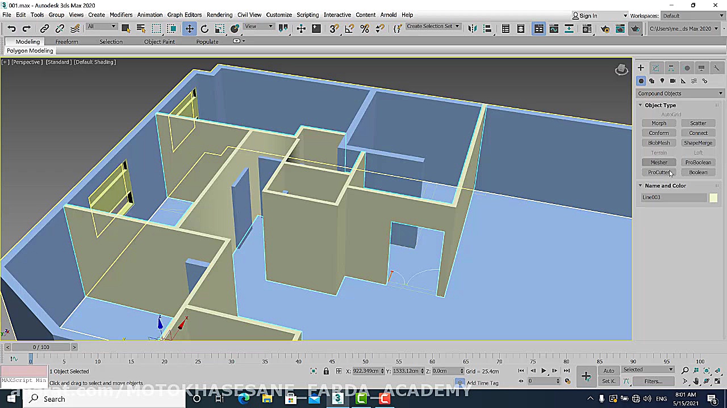This screenshot has width=727, height=408.
Task: Click the Select by Name icon
Action: tap(141, 28)
